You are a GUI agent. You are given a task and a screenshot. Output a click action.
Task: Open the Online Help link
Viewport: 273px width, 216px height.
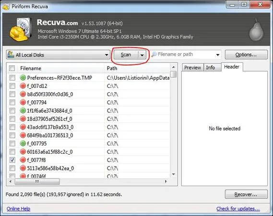tap(18, 208)
